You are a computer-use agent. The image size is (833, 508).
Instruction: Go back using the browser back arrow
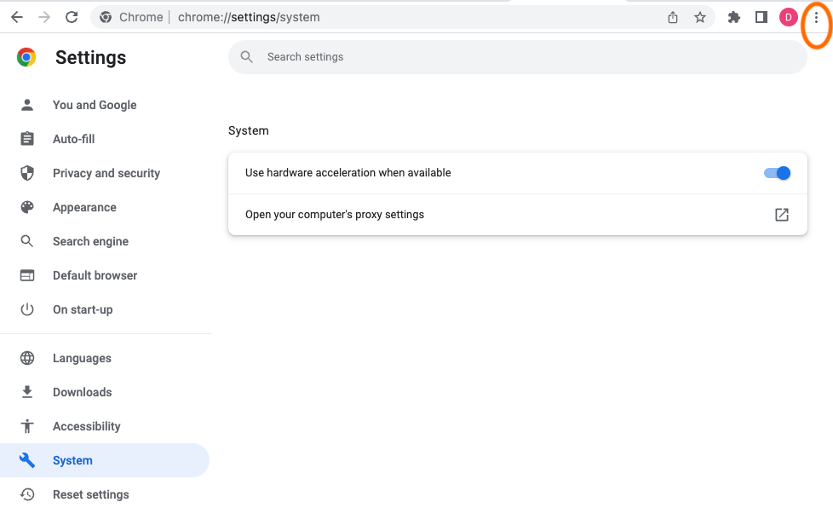point(17,17)
